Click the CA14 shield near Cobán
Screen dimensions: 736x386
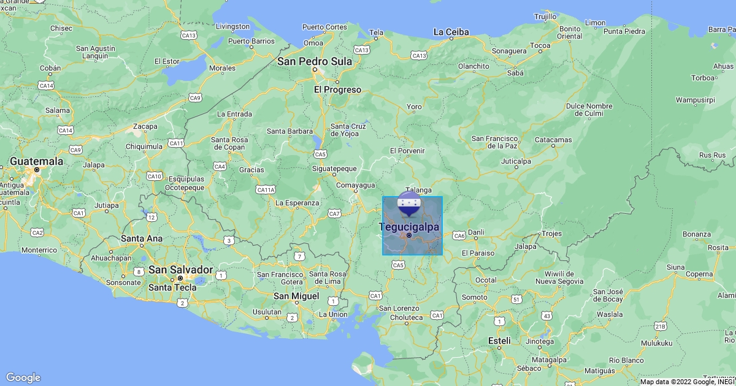tap(46, 85)
